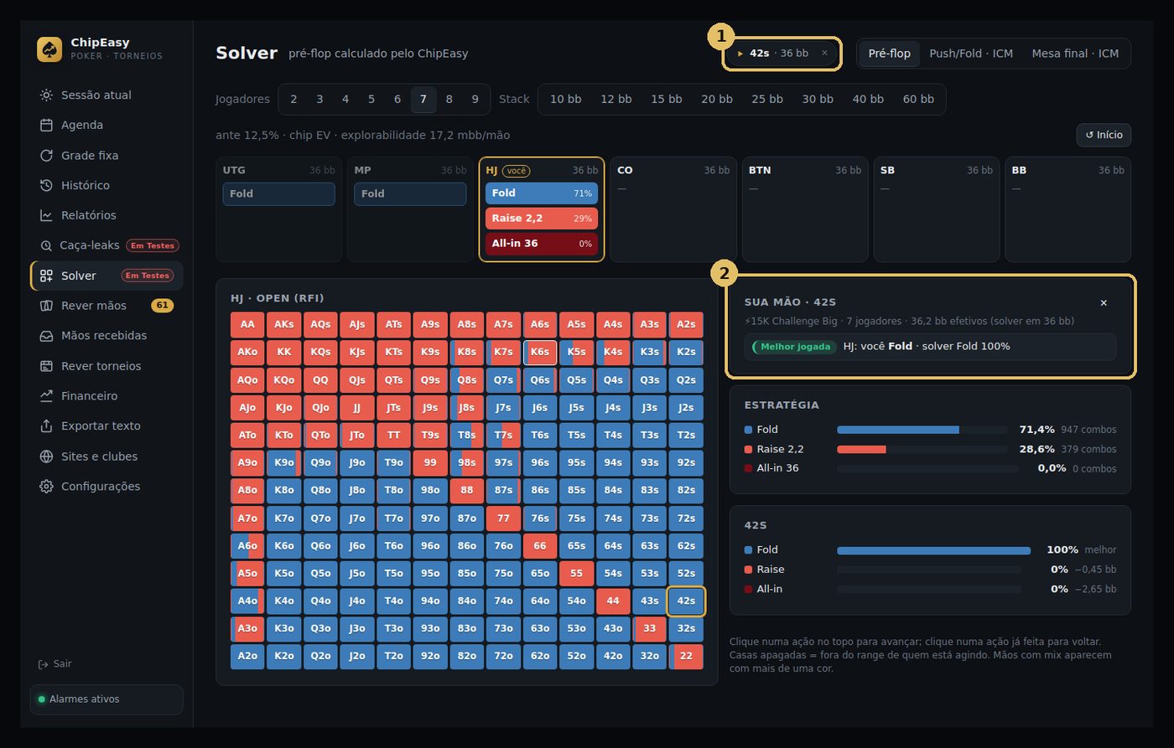Open Rever torneios in sidebar
Image resolution: width=1174 pixels, height=748 pixels.
tap(106, 366)
